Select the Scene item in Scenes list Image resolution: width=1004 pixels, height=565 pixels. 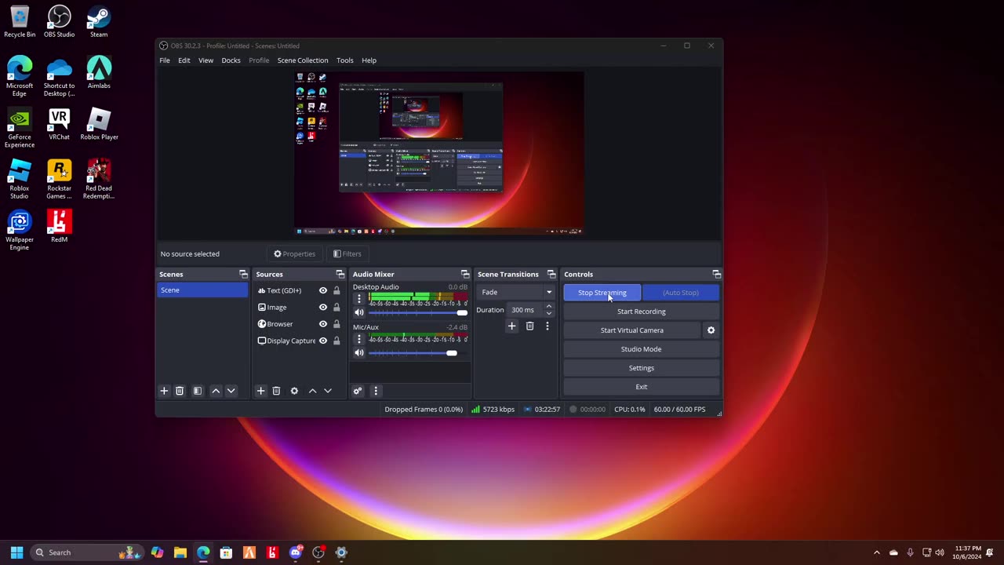pyautogui.click(x=202, y=290)
